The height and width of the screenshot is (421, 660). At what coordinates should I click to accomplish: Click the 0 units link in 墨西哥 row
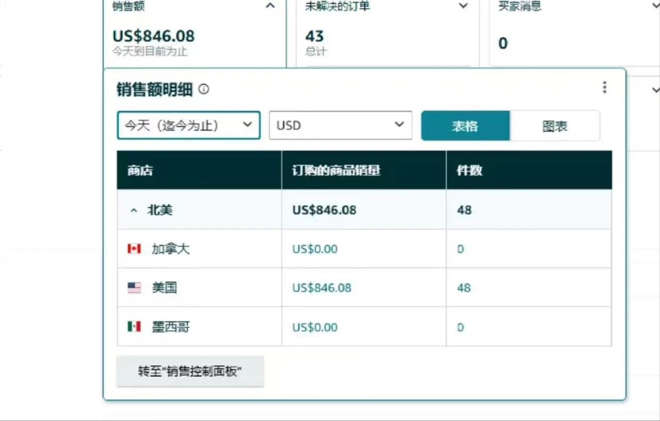(x=461, y=327)
